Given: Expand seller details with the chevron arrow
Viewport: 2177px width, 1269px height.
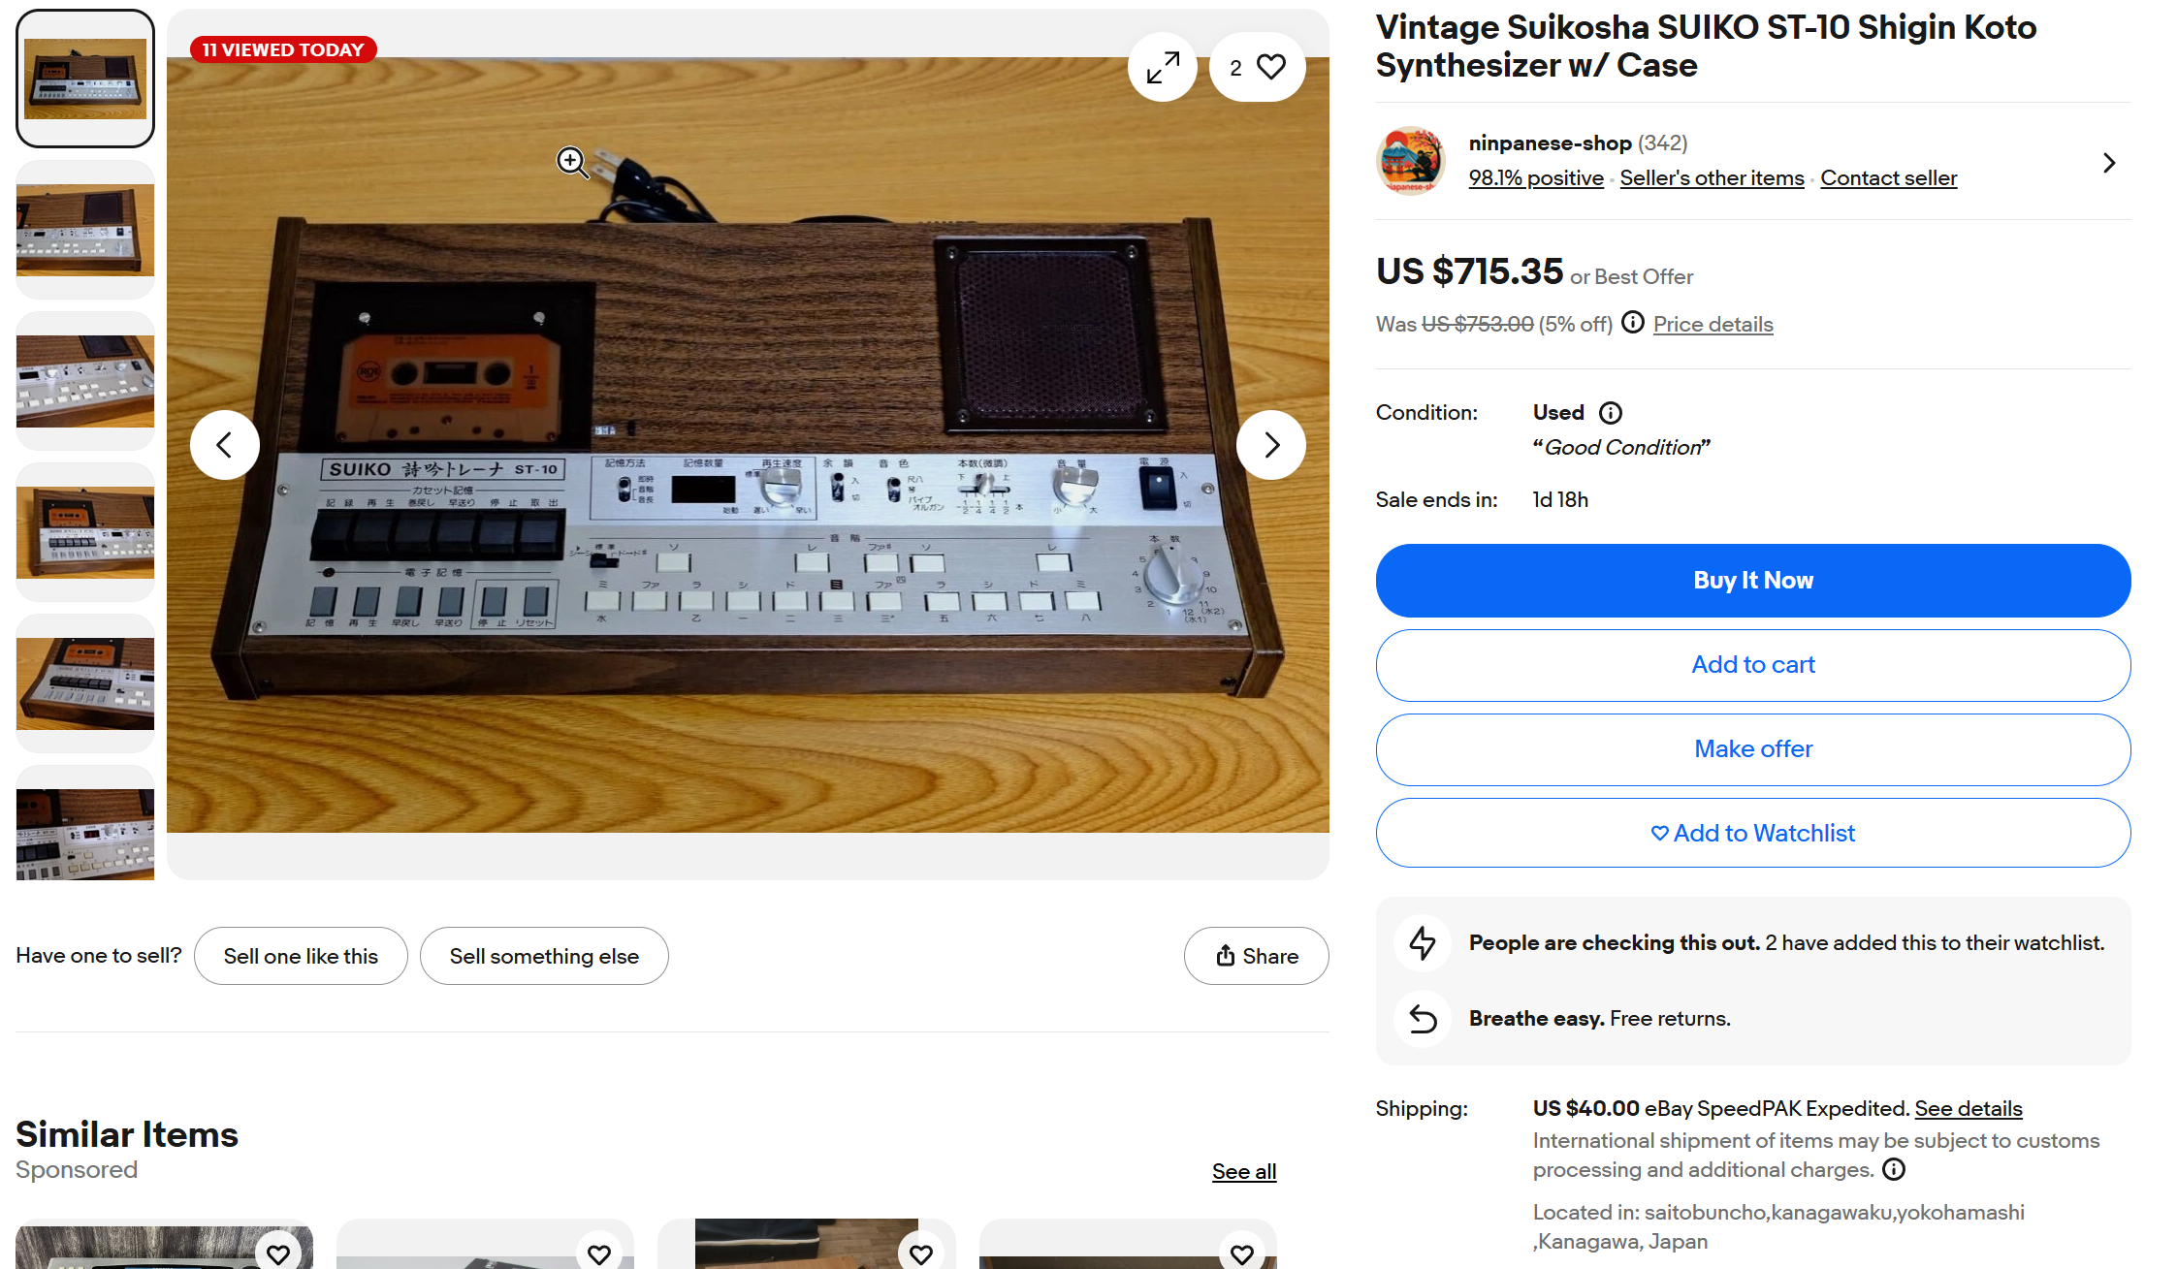Looking at the screenshot, I should (2108, 163).
